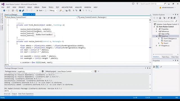Click the Quick Launch search box

tap(153, 4)
